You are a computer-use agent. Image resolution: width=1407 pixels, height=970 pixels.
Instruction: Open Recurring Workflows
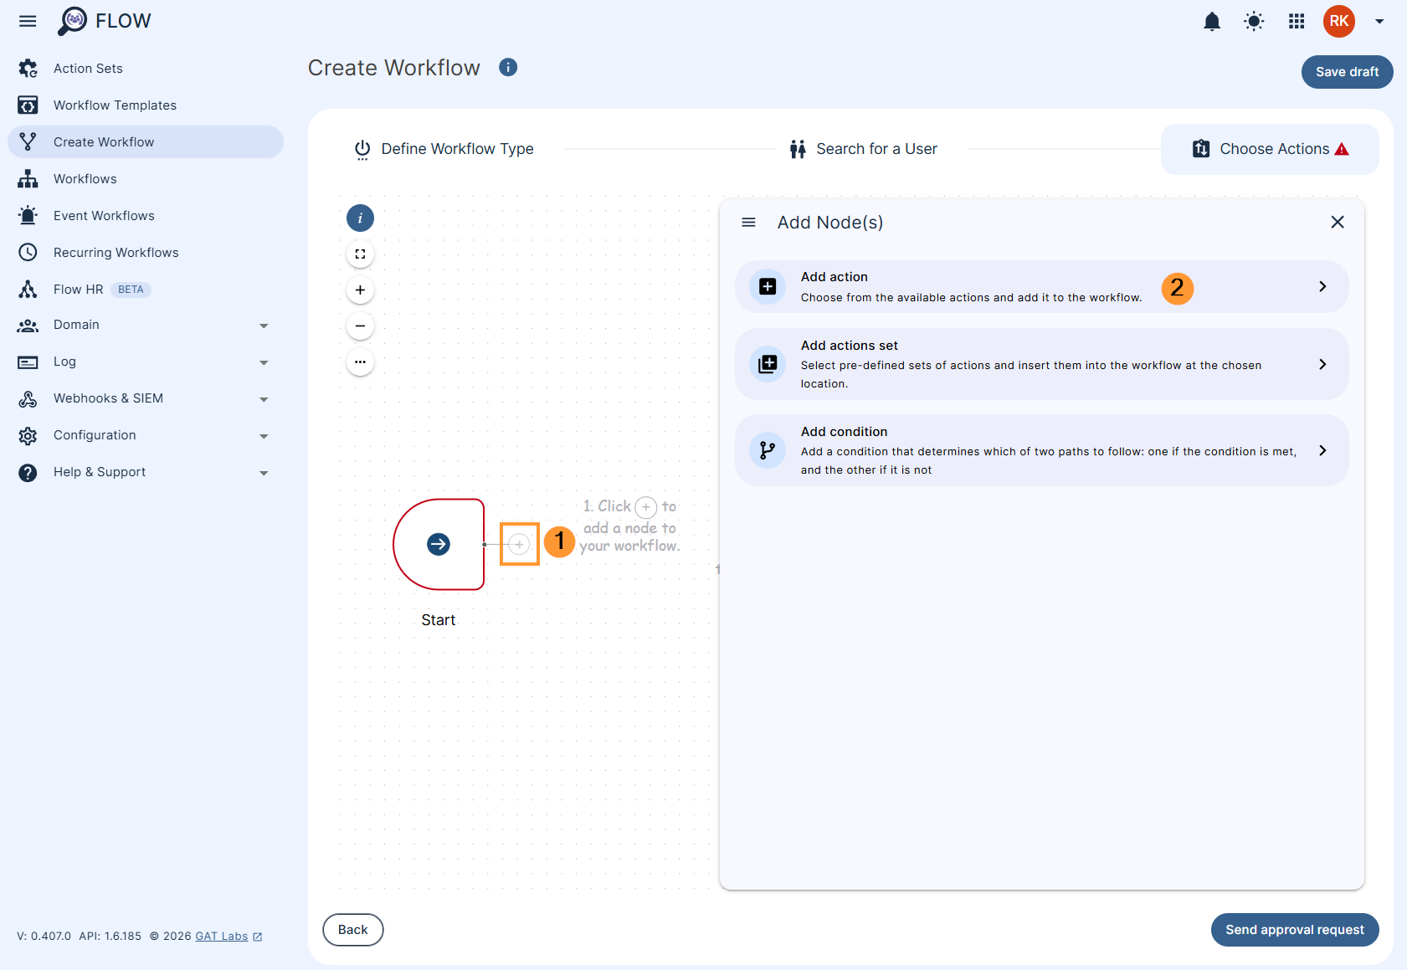116,252
